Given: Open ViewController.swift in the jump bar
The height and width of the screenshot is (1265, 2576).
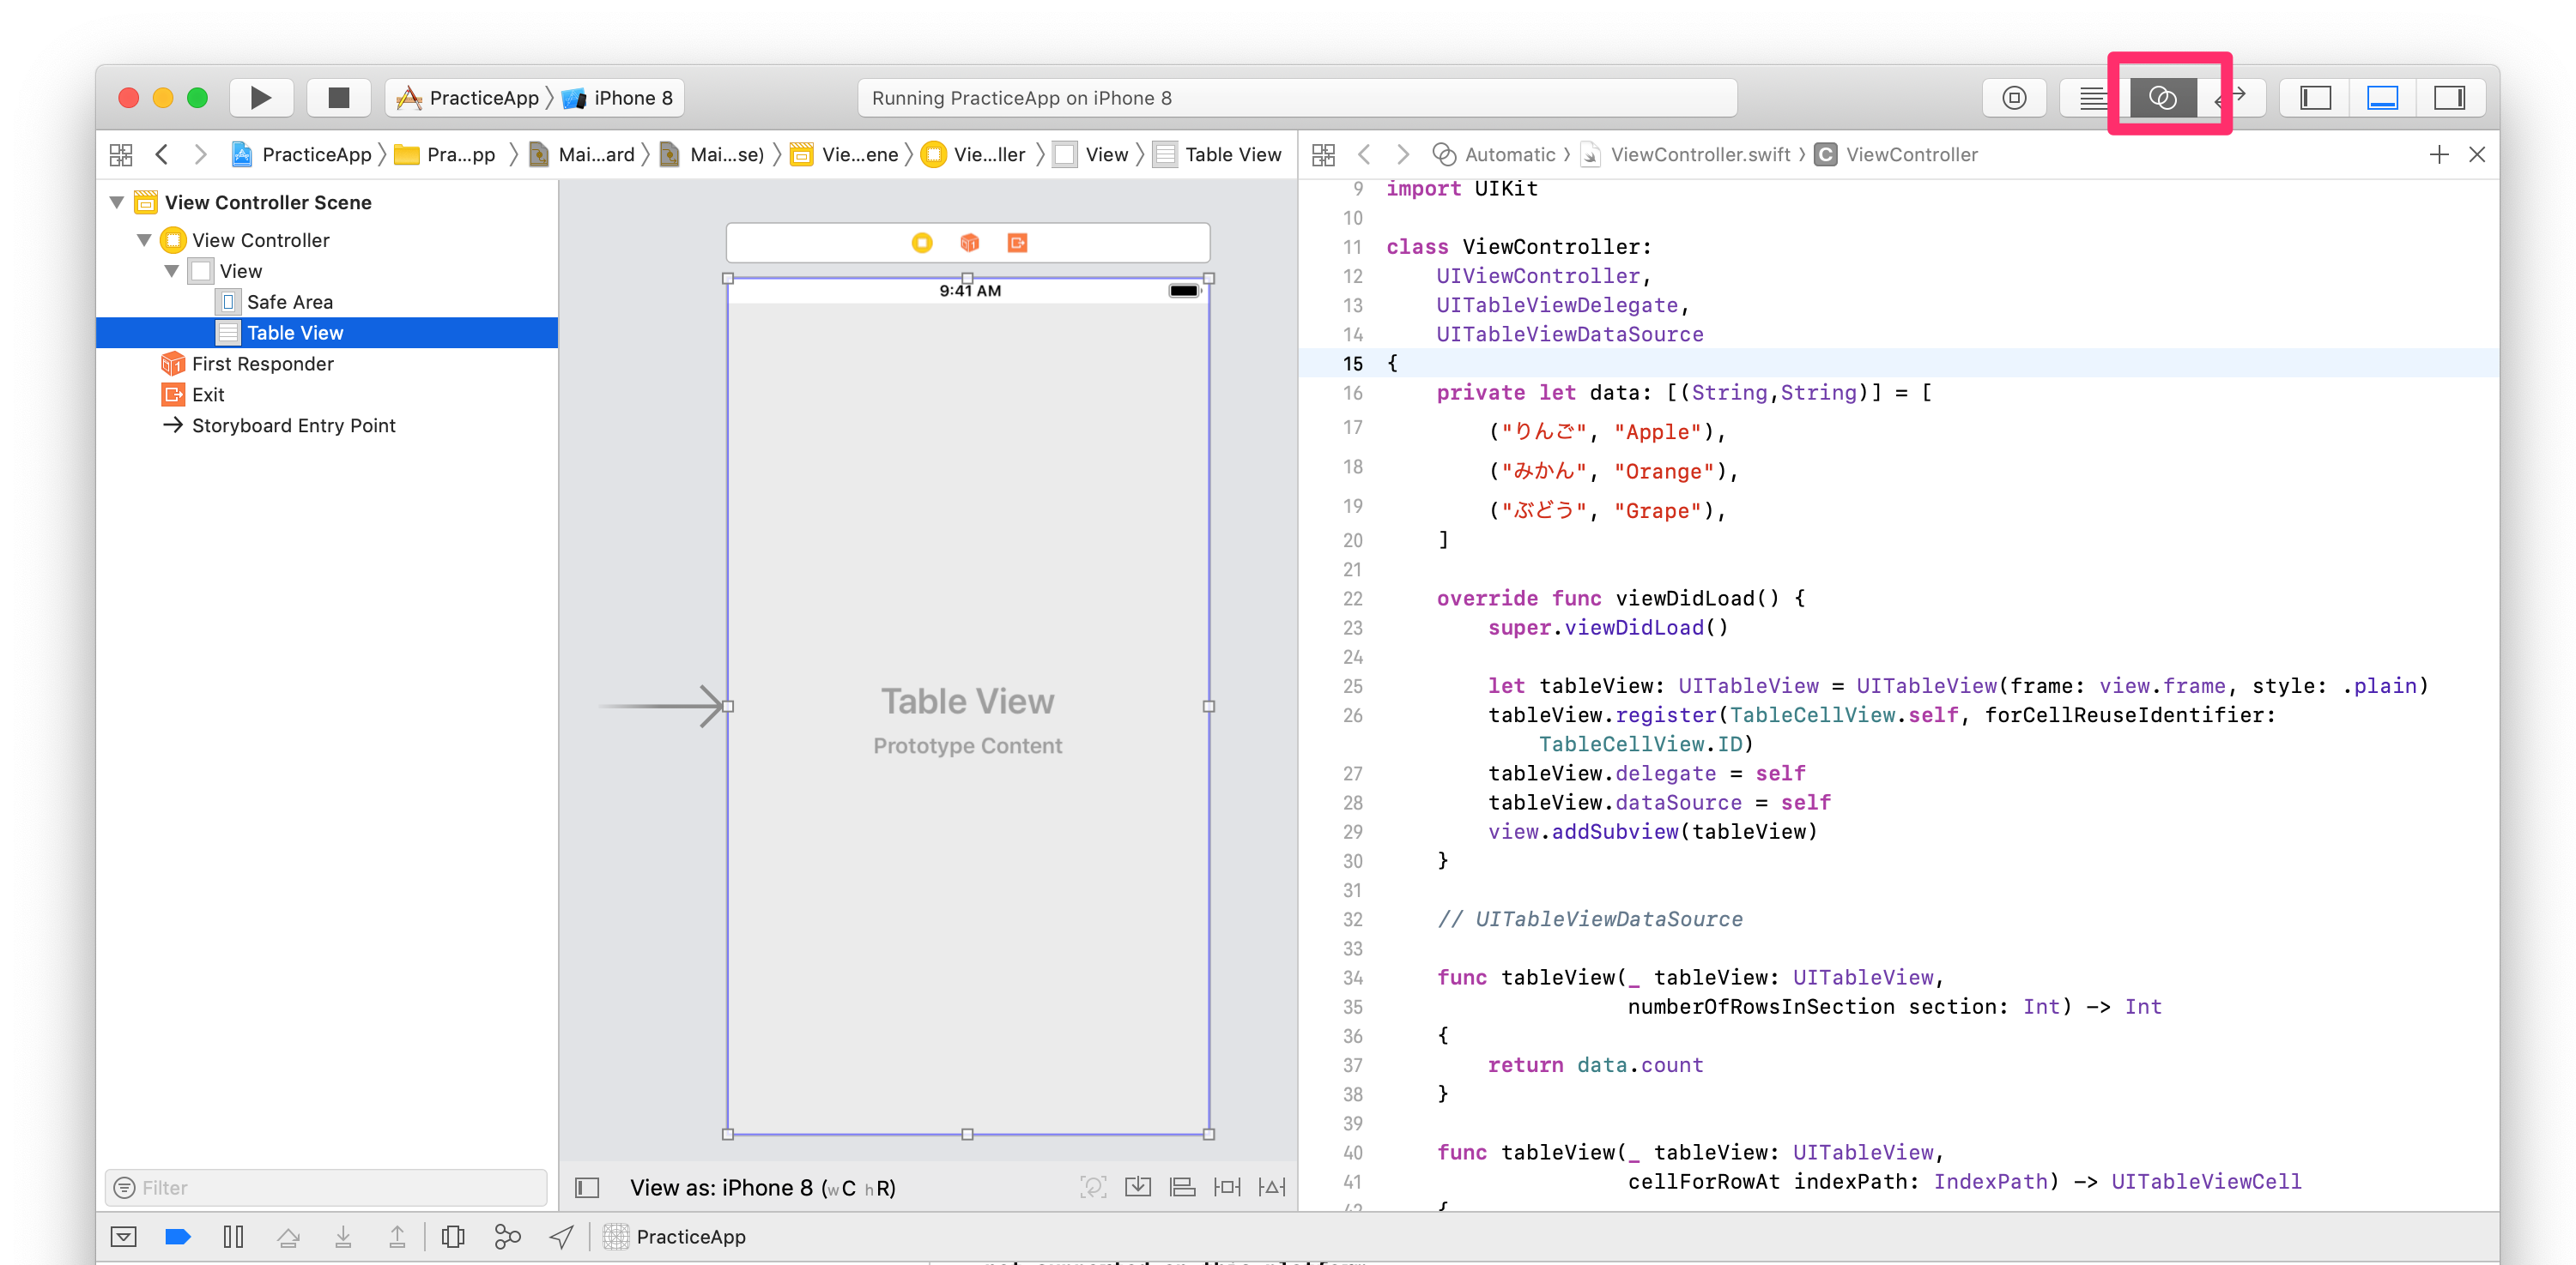Looking at the screenshot, I should [1699, 155].
